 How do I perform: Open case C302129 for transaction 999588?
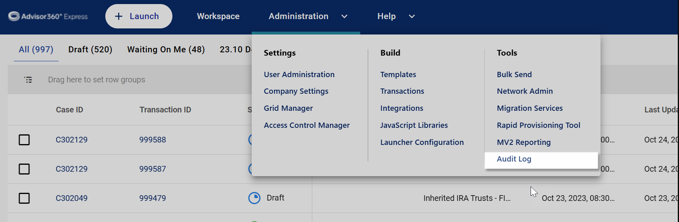[72, 140]
